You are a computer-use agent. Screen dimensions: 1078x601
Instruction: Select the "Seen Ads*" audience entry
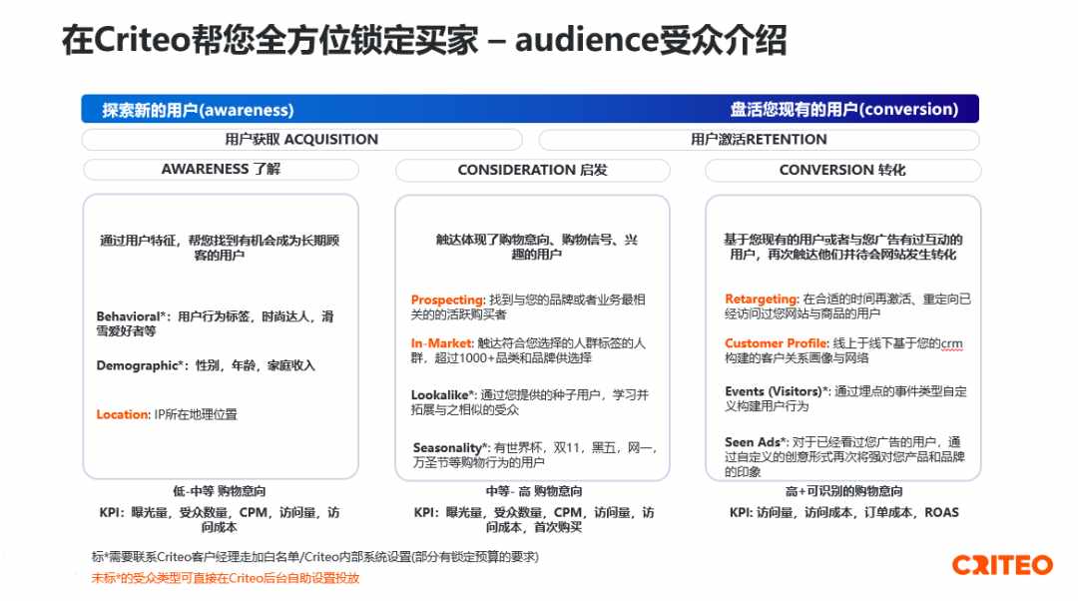pos(844,456)
